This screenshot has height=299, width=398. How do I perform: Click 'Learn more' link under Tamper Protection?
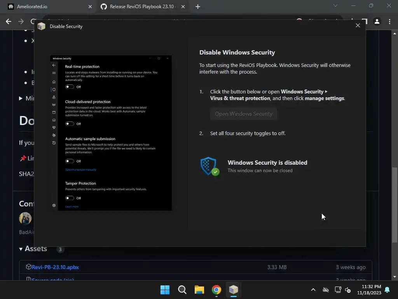[72, 206]
